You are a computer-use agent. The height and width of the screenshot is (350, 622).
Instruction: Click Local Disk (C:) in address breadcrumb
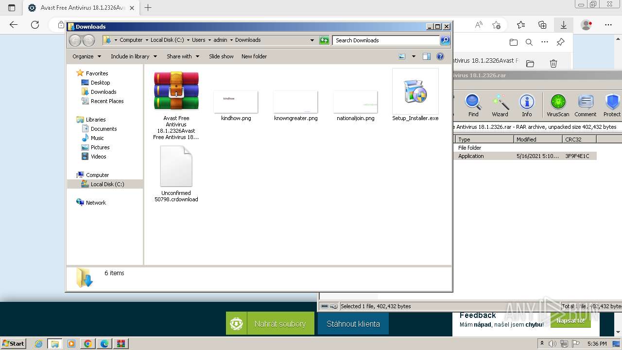(x=167, y=40)
